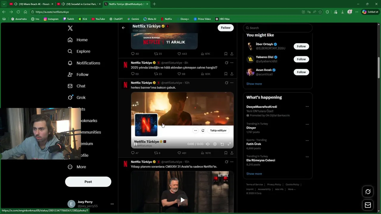
Task: Open more options for Dinçer trend
Action: click(x=307, y=124)
